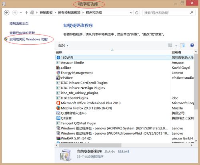
Task: Refresh the address bar location
Action: pyautogui.click(x=137, y=13)
